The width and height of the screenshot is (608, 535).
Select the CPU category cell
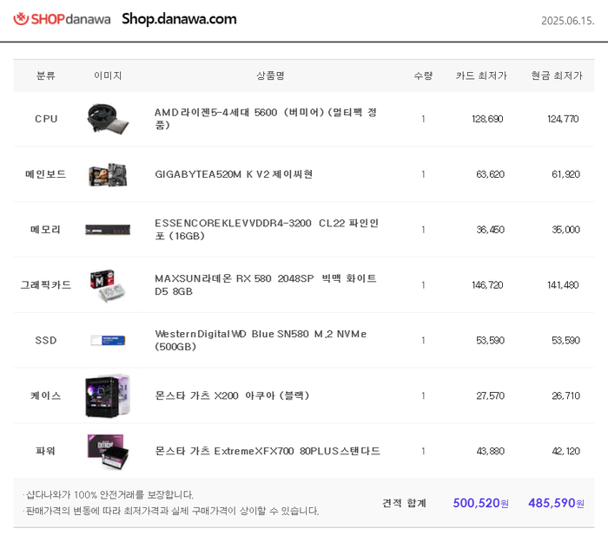46,119
